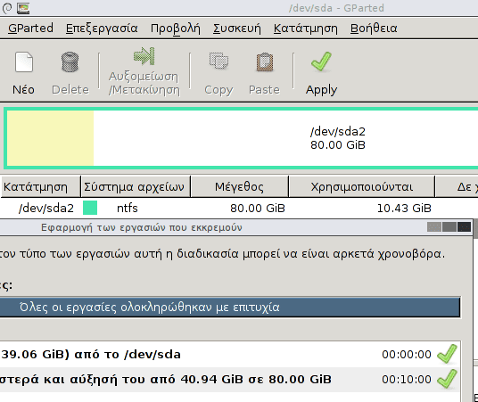Click the Paste partition toolbar icon
478x402 pixels.
click(x=264, y=62)
